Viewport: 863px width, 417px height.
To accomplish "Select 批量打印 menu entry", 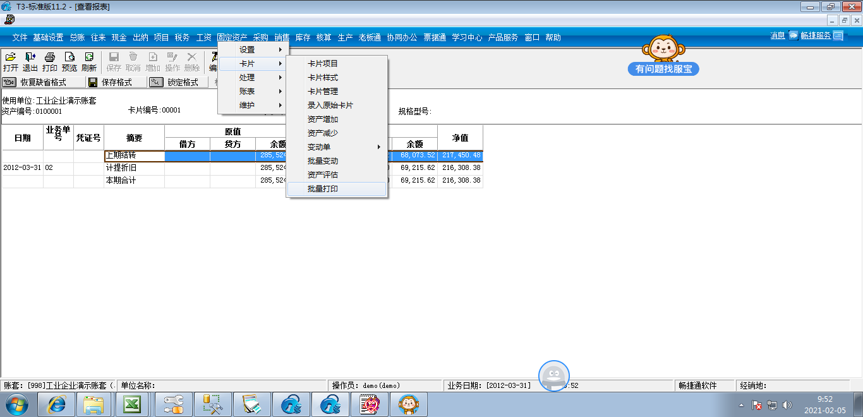I will [337, 189].
